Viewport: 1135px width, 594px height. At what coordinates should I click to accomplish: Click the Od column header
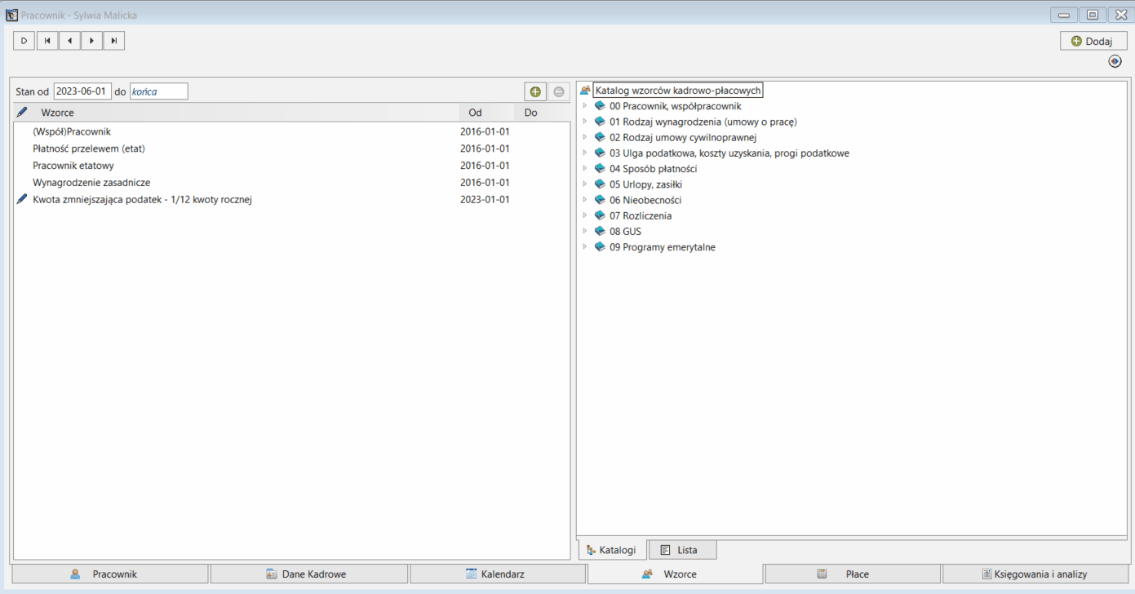click(x=486, y=113)
